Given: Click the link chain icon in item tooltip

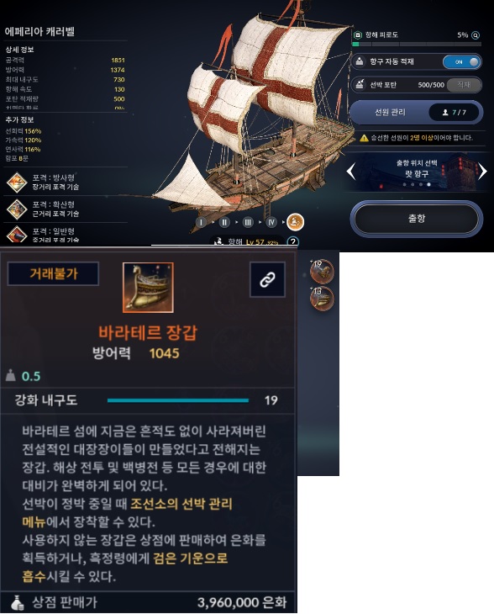Looking at the screenshot, I should [267, 279].
